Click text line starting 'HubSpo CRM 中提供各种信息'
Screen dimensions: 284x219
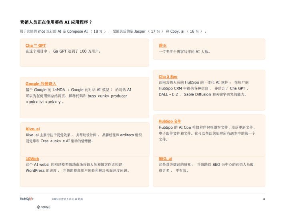(x=204, y=88)
